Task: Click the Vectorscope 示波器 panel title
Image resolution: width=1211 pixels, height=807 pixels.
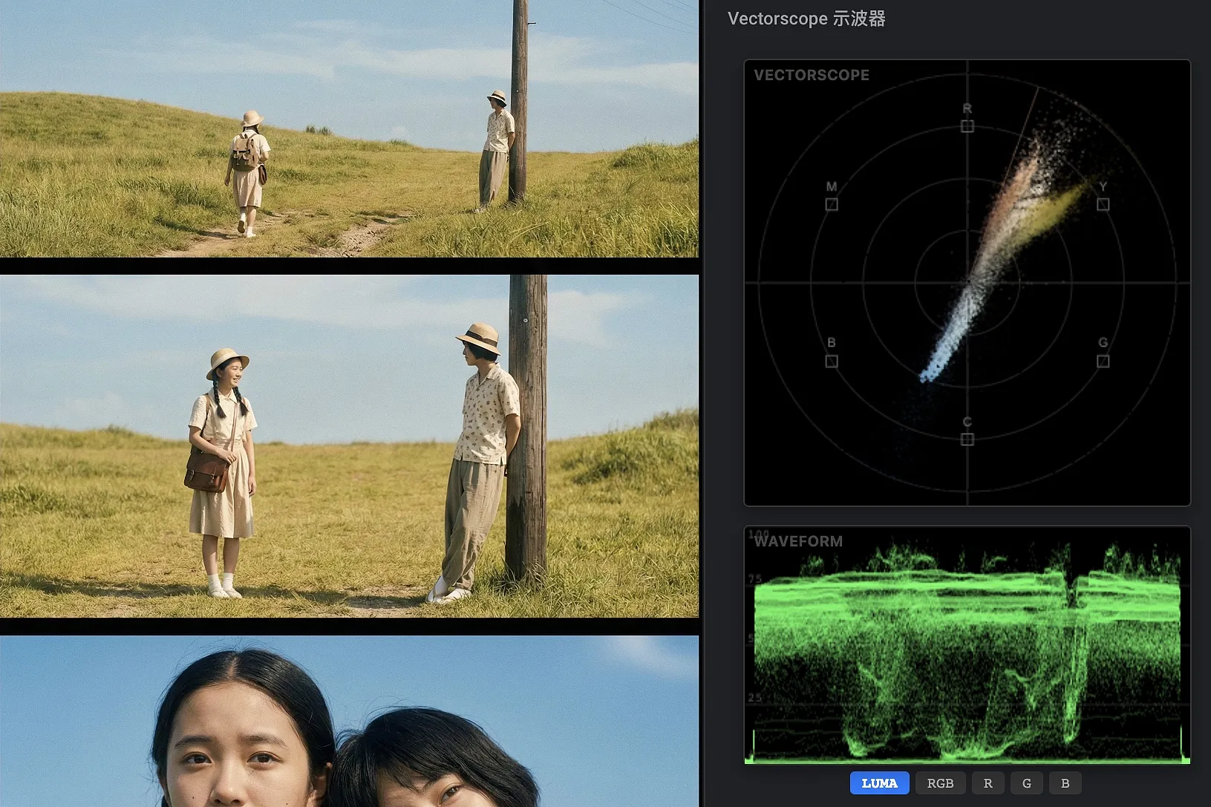Action: (806, 19)
